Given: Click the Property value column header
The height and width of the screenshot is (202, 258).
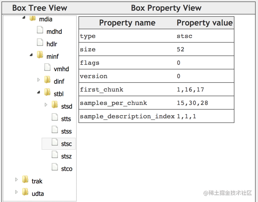Looking at the screenshot, I should [x=204, y=23].
